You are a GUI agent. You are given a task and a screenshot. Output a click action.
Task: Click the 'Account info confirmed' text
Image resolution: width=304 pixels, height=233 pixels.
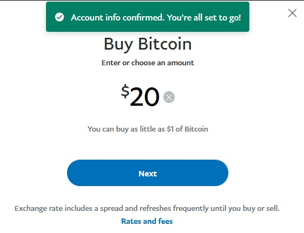117,18
